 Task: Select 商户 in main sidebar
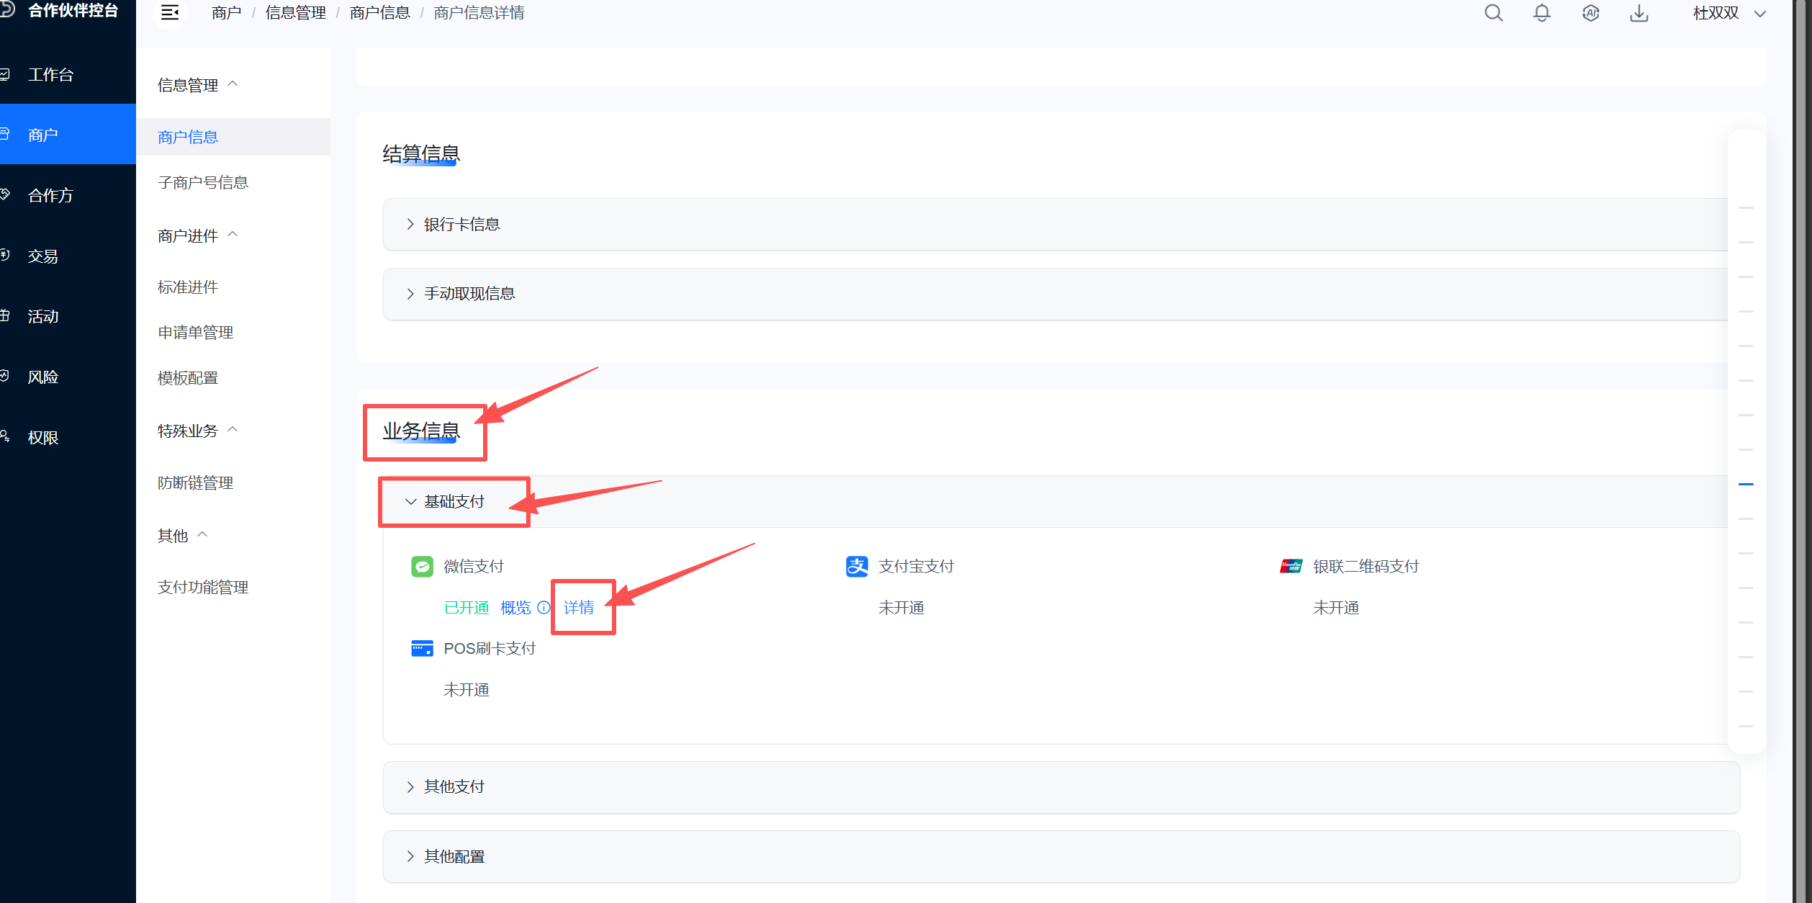pyautogui.click(x=68, y=135)
